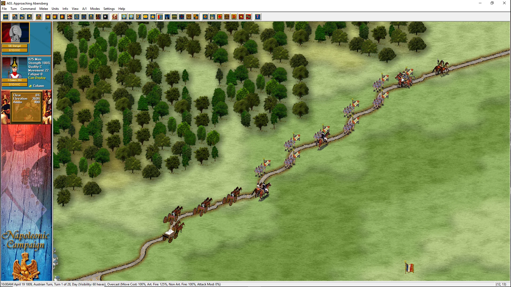Open the Melee menu
The width and height of the screenshot is (511, 287).
(44, 9)
